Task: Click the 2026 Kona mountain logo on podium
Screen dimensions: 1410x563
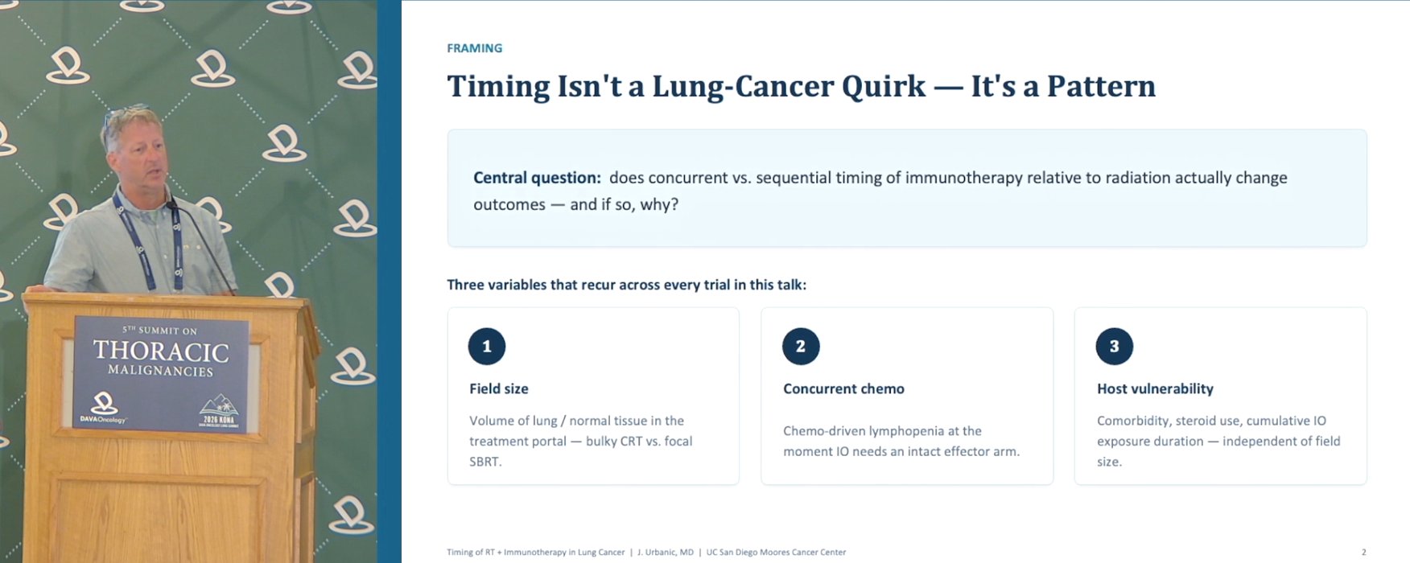Action: point(218,410)
